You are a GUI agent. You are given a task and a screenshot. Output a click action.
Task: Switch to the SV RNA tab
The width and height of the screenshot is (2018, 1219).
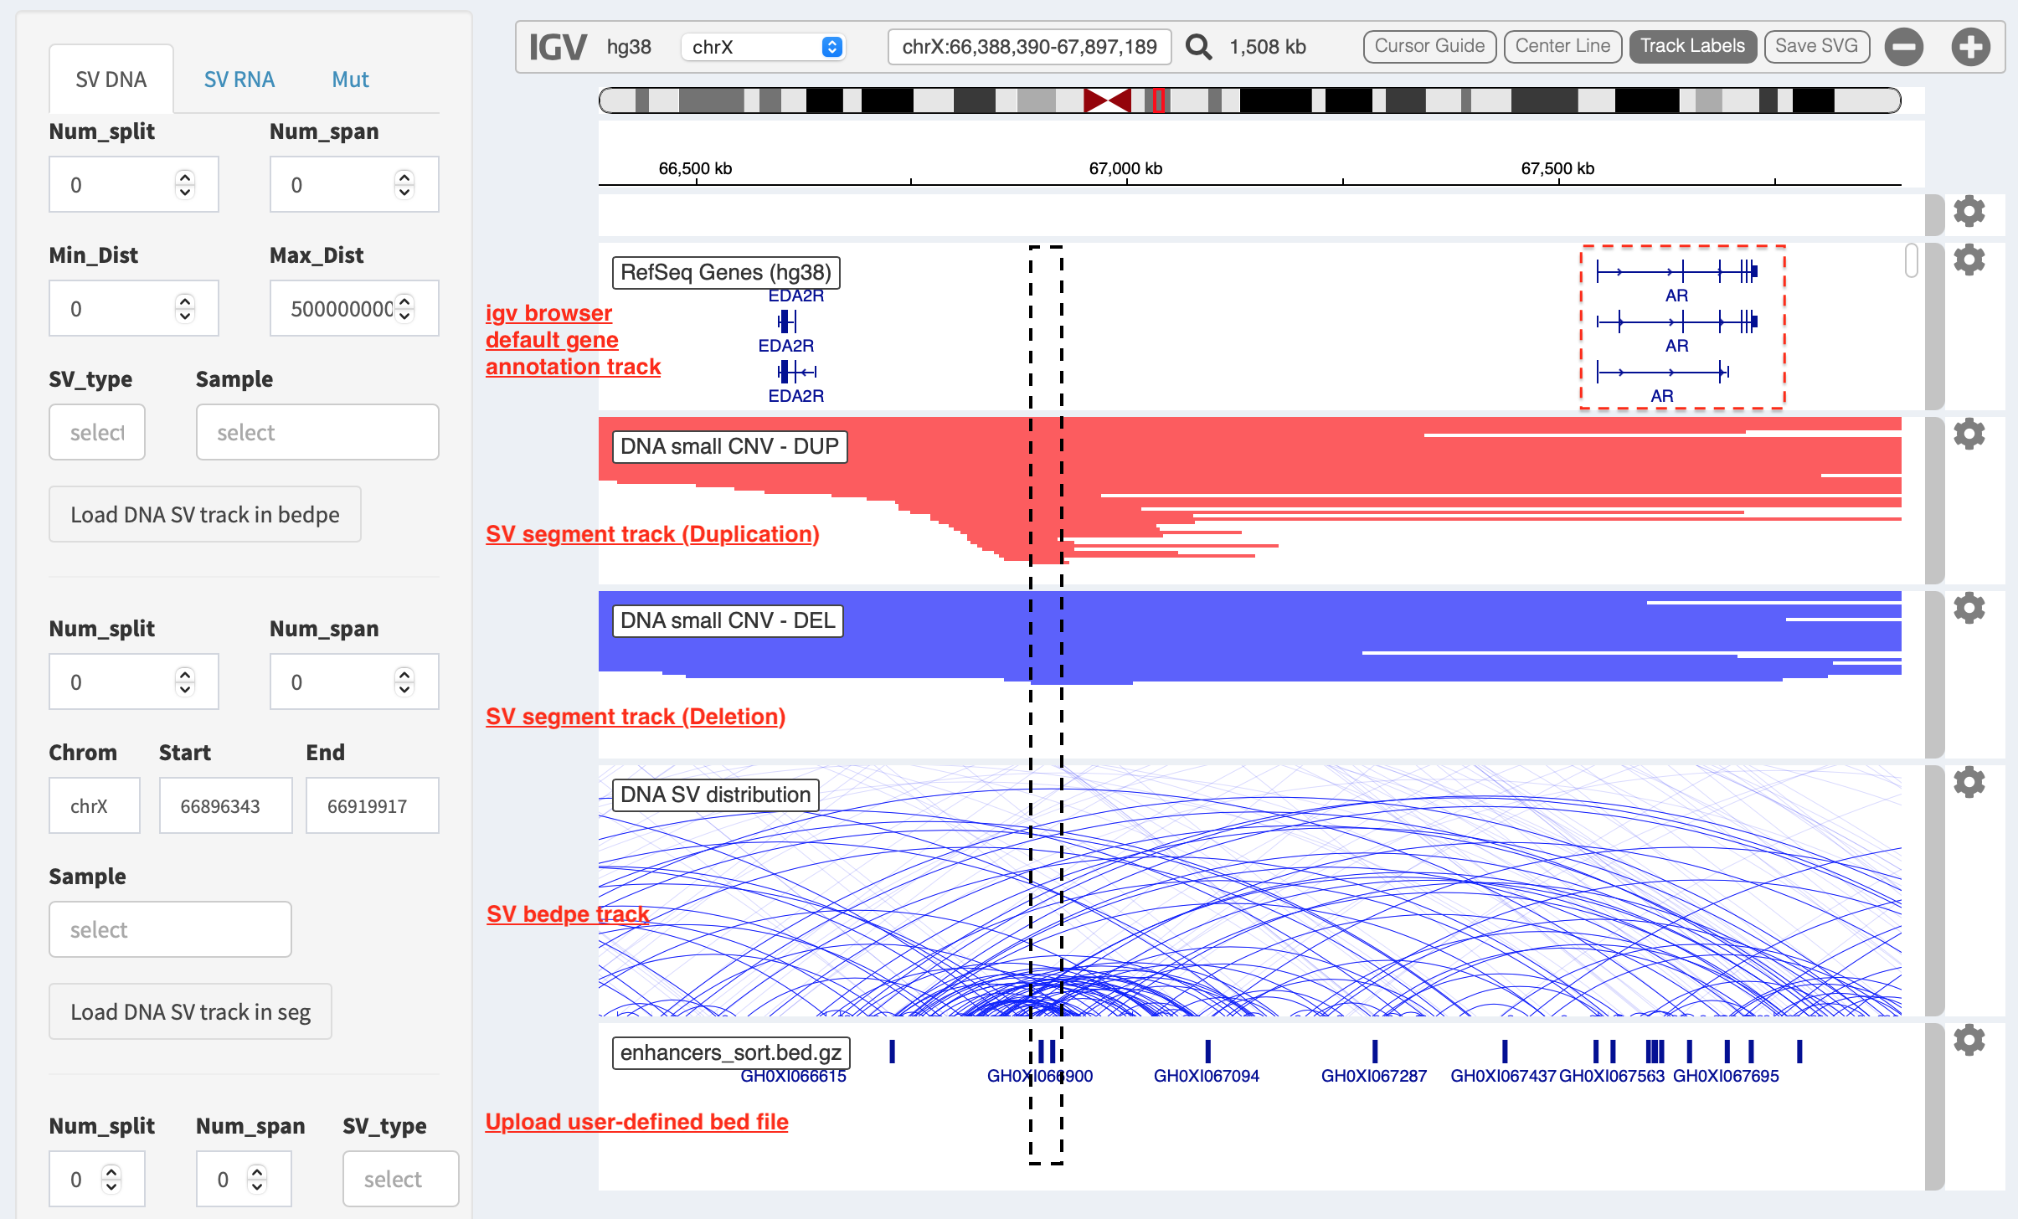coord(239,80)
